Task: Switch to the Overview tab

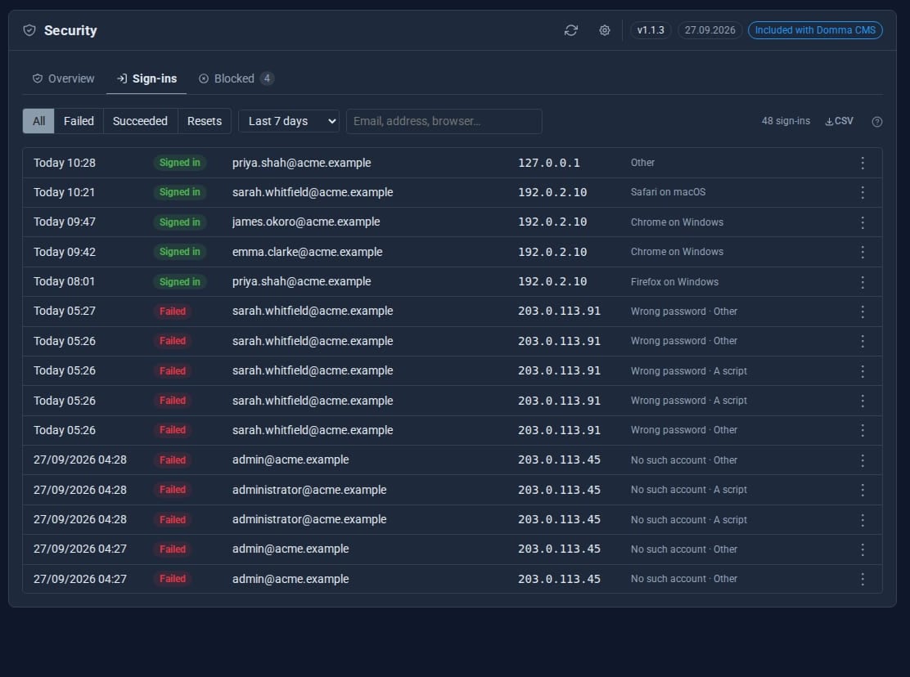Action: (x=63, y=78)
